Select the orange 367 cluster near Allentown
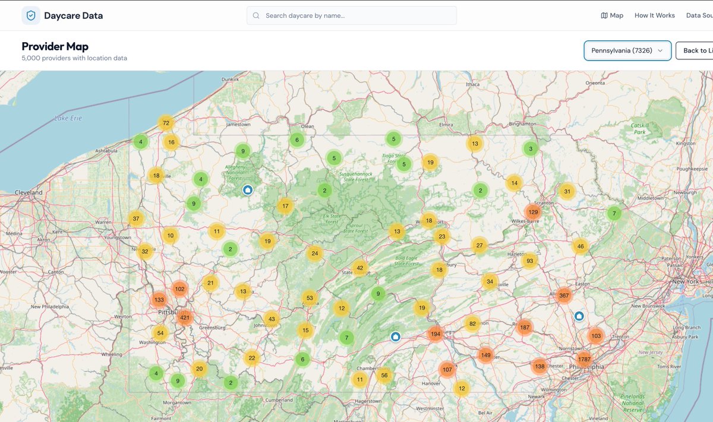This screenshot has height=422, width=713. (x=563, y=294)
